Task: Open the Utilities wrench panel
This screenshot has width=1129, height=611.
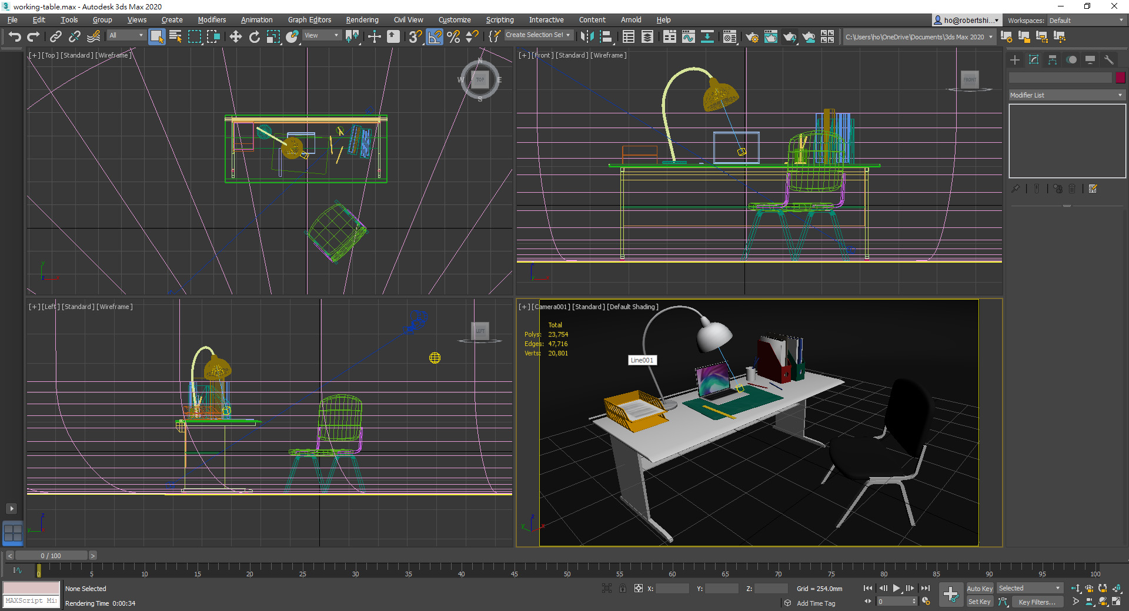Action: [x=1109, y=60]
